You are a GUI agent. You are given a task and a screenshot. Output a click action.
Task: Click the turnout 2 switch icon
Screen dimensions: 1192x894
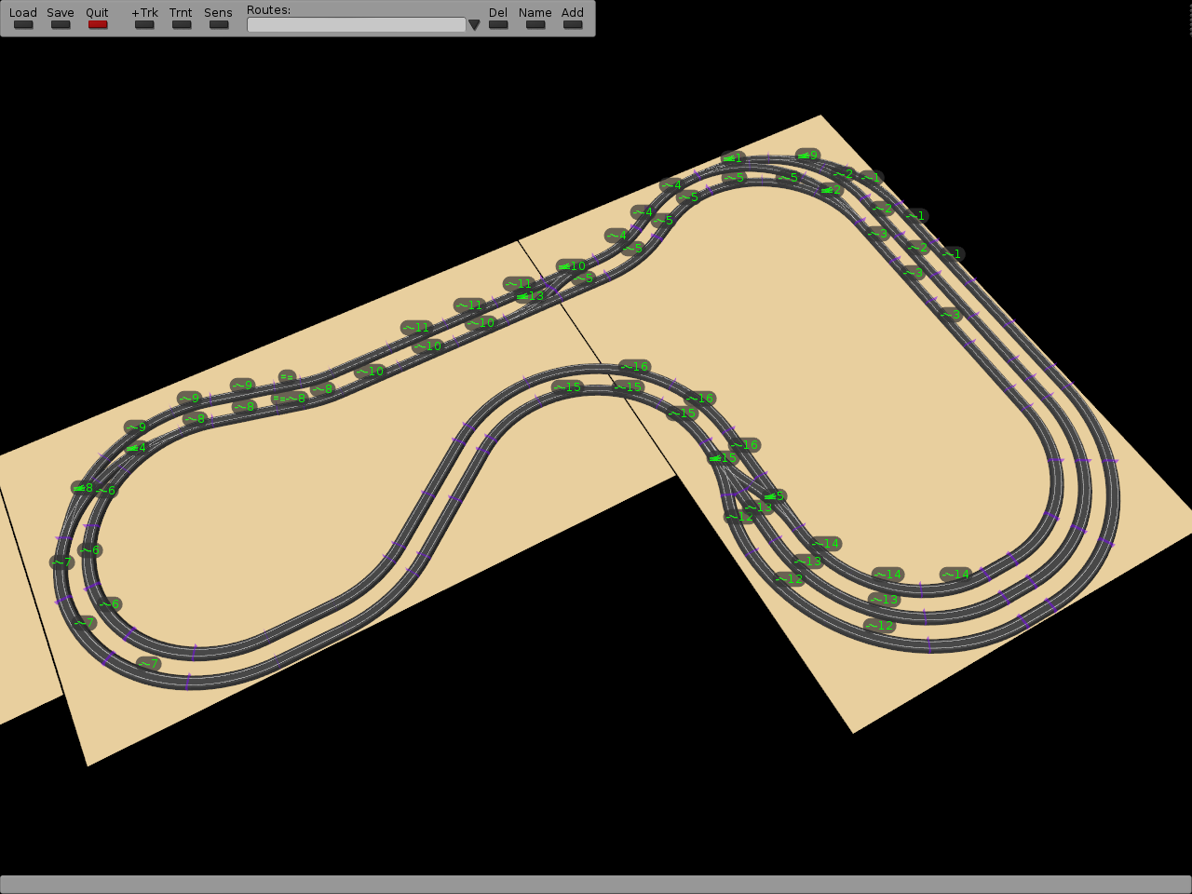coord(831,190)
